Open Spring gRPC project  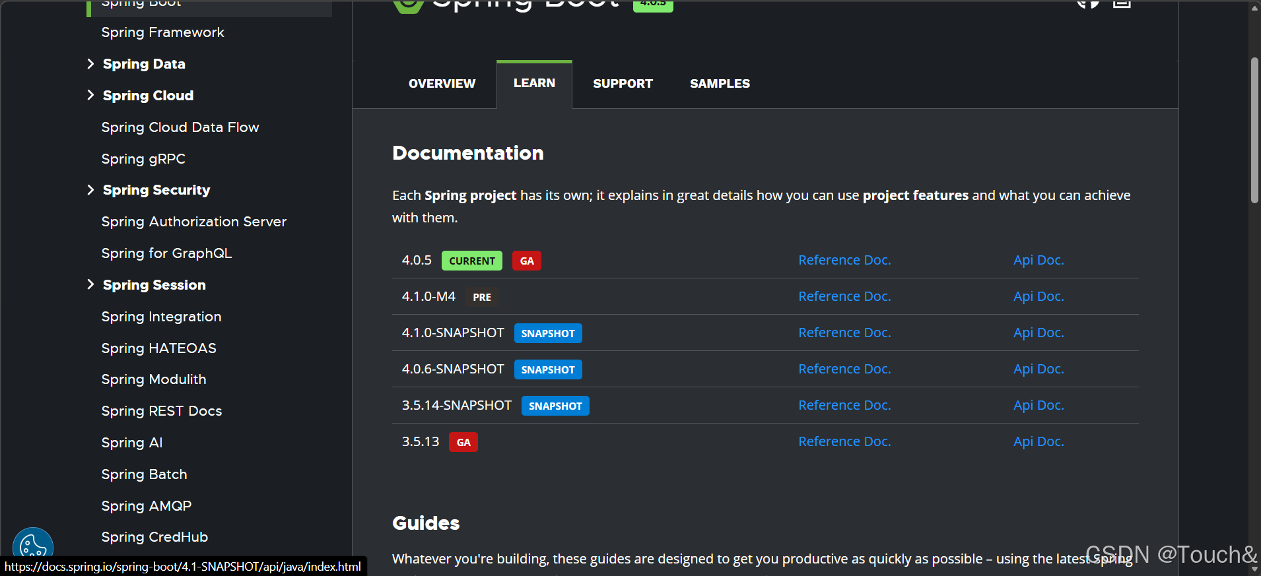(x=143, y=159)
